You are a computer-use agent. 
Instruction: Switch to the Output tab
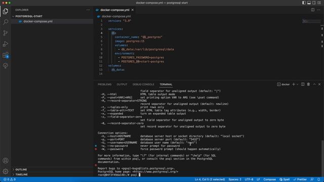[x=122, y=84]
